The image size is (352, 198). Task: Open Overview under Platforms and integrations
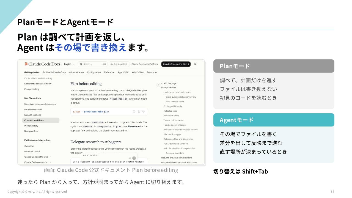[29, 146]
